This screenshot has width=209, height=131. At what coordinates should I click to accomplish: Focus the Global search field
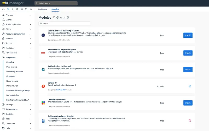tap(56, 3)
